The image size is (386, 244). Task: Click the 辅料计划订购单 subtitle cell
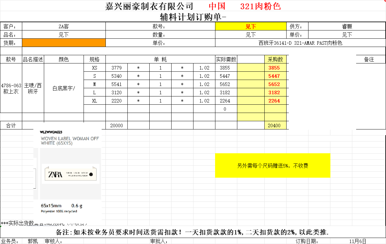(193, 17)
